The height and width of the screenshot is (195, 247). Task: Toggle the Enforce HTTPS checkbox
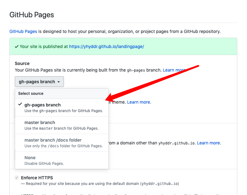point(17,178)
